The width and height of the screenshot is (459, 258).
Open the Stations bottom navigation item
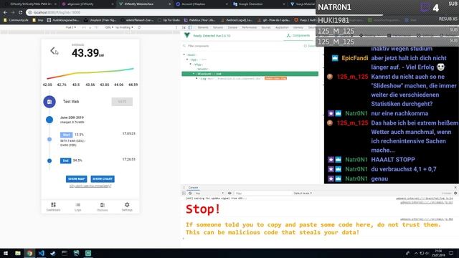click(x=103, y=207)
